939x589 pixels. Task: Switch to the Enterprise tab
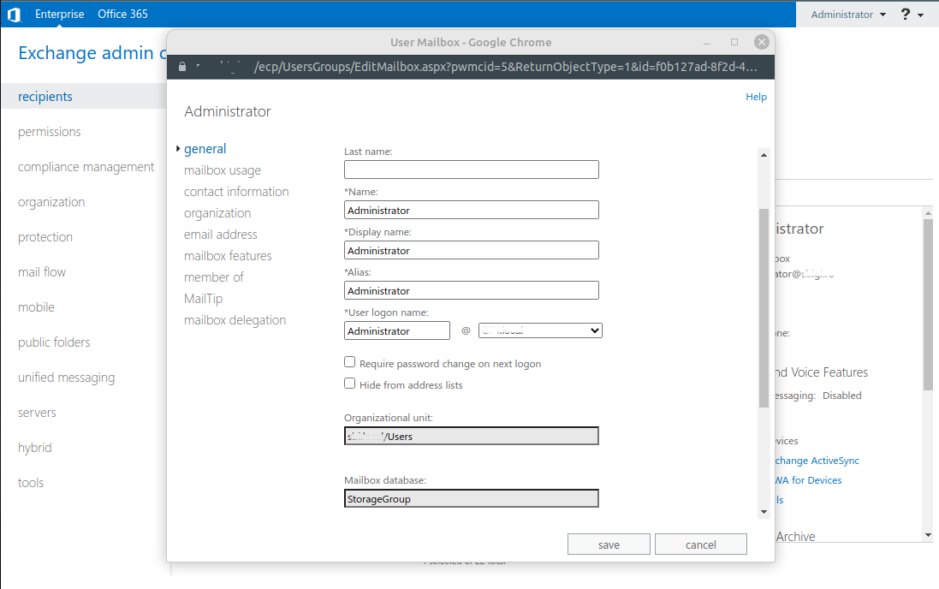tap(59, 14)
